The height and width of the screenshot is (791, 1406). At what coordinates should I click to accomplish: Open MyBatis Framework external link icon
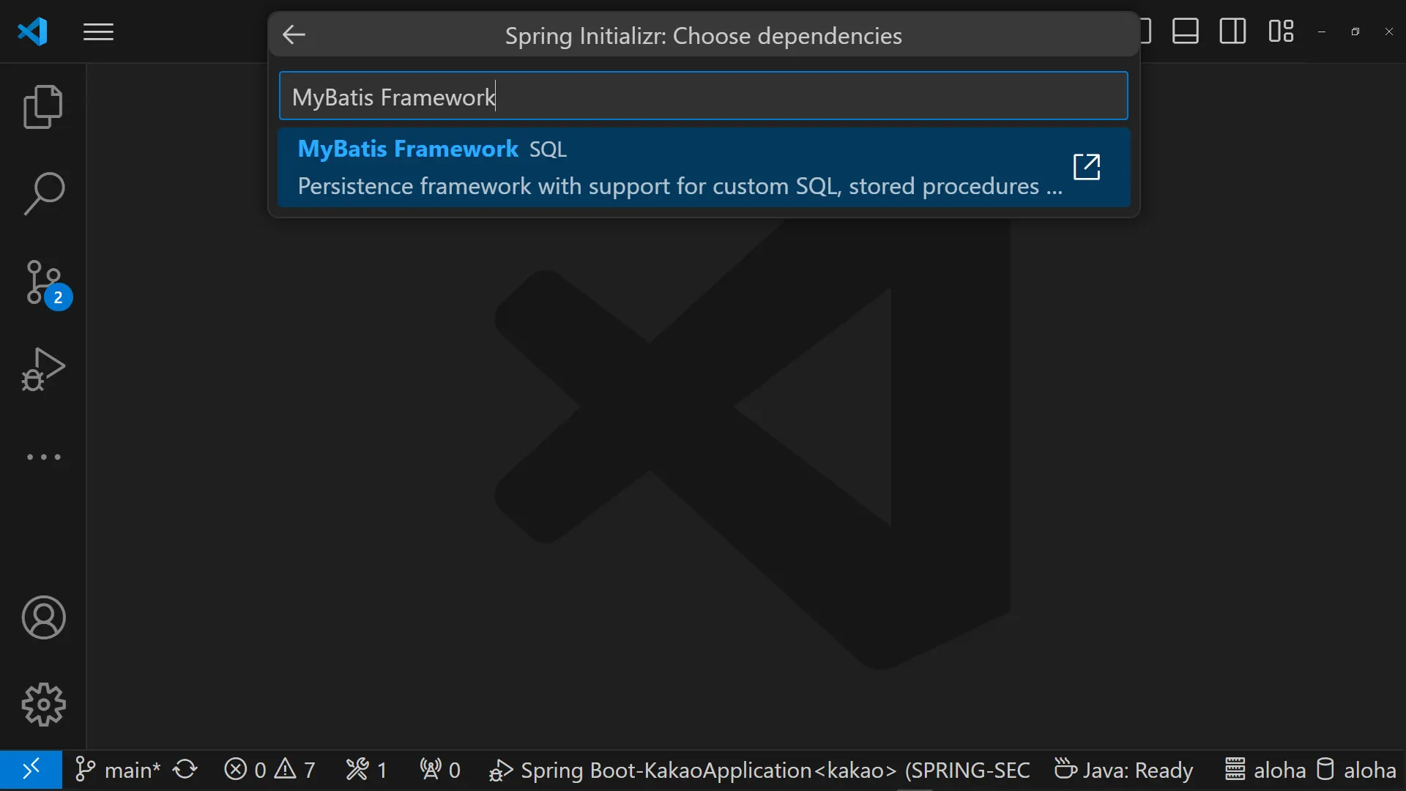point(1087,167)
